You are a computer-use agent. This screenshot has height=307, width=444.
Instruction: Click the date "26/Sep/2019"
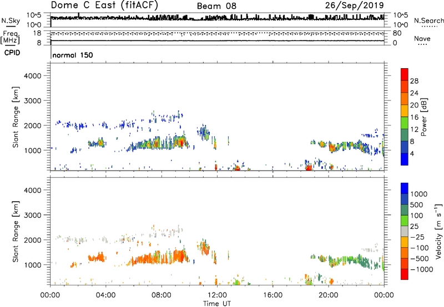pos(354,5)
